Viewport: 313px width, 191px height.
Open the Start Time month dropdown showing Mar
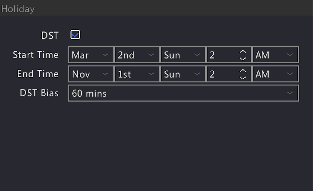click(x=91, y=55)
